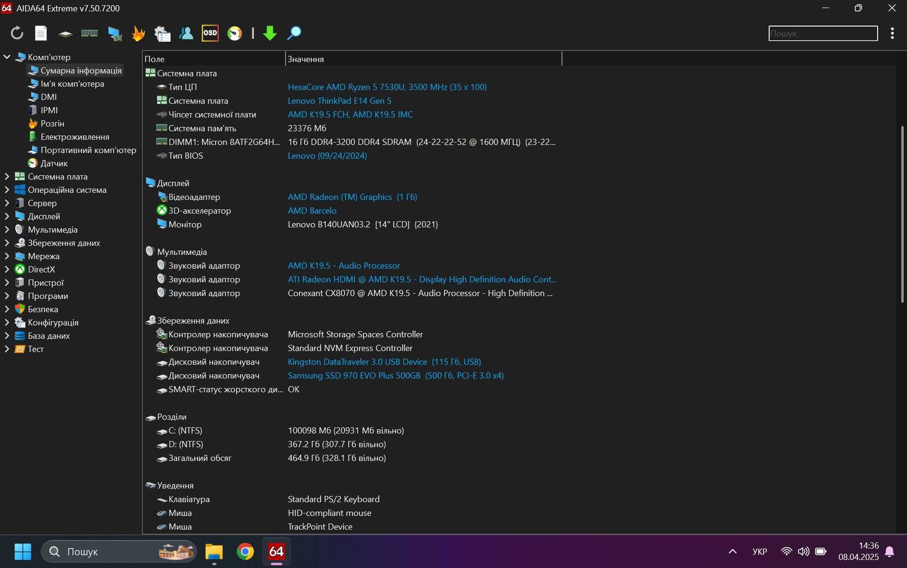Viewport: 907px width, 568px height.
Task: Open the notifications bell icon
Action: coord(889,551)
